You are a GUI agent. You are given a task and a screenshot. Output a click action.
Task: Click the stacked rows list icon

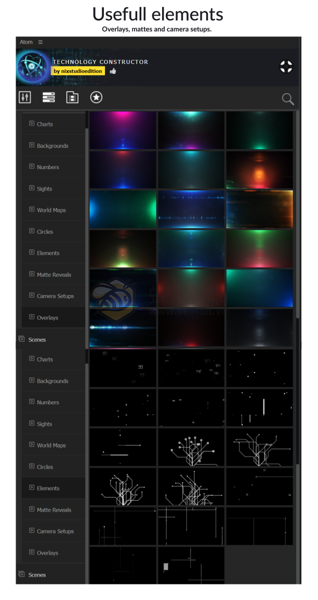pyautogui.click(x=48, y=97)
